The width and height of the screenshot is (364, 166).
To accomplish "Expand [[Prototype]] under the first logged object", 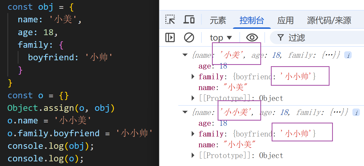I will 193,98.
